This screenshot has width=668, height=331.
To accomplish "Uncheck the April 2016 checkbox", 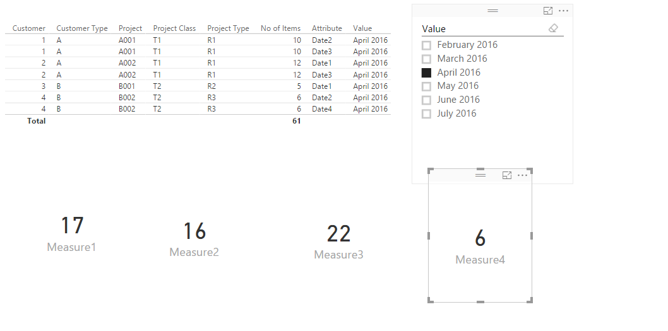I will click(x=426, y=73).
